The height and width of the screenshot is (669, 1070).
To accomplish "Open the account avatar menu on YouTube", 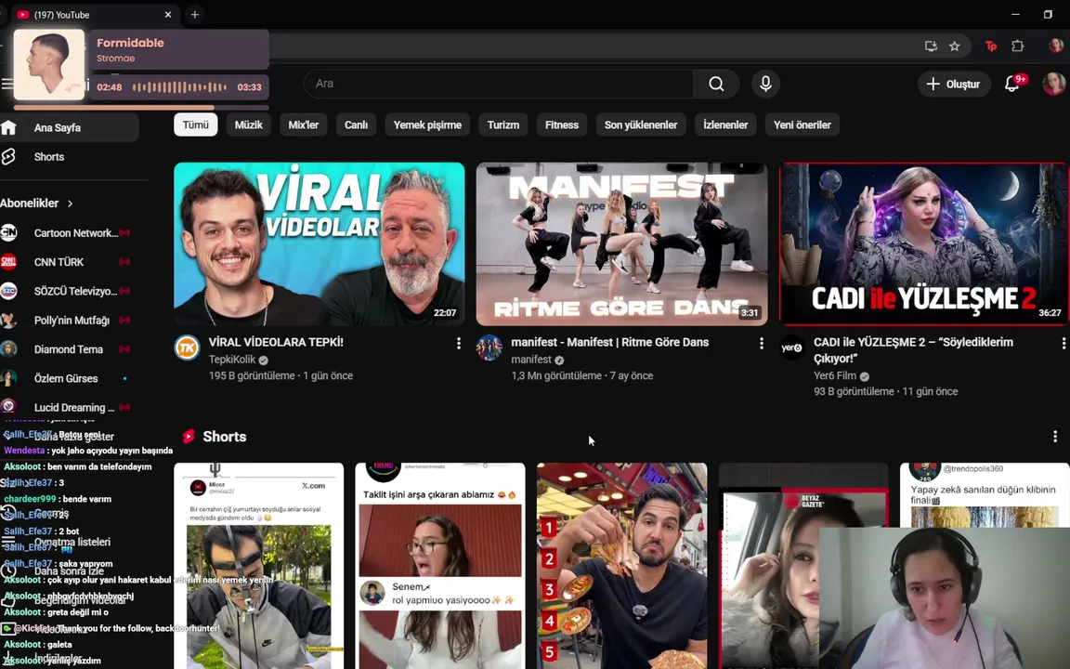I will pyautogui.click(x=1053, y=84).
